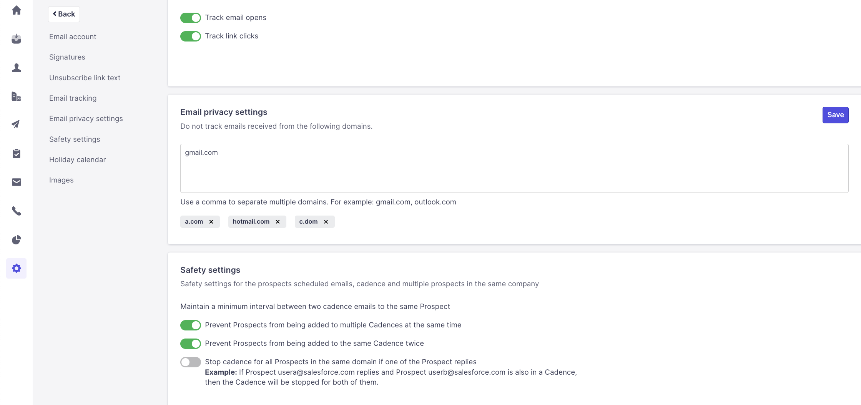861x405 pixels.
Task: Open the envelope email icon
Action: coord(16,182)
